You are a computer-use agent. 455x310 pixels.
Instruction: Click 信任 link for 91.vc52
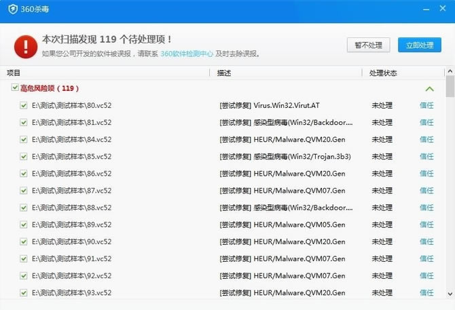click(x=426, y=258)
